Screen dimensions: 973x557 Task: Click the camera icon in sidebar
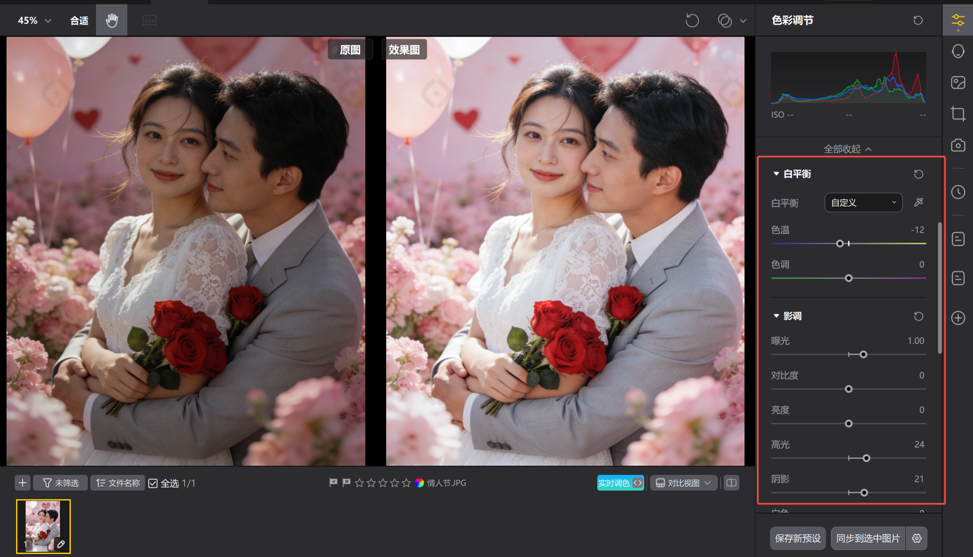(958, 145)
